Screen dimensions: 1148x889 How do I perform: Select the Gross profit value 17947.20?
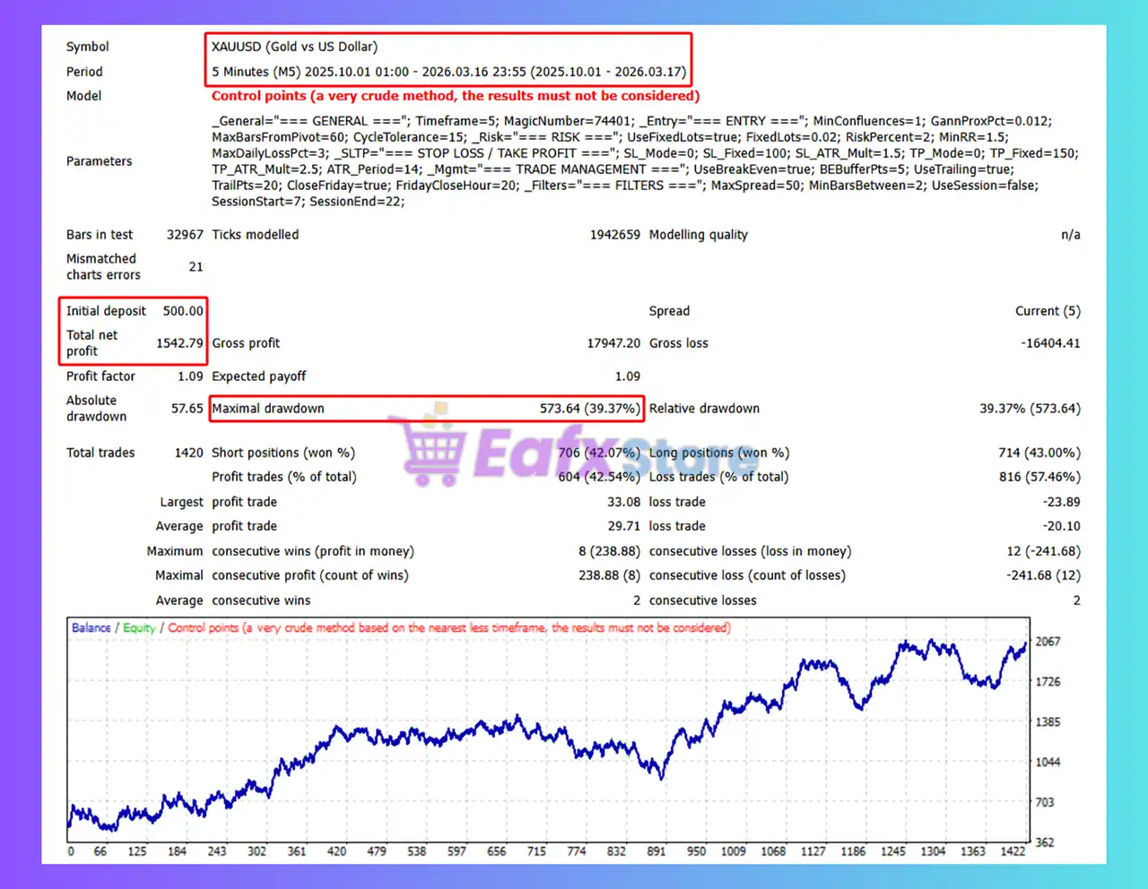coord(613,343)
